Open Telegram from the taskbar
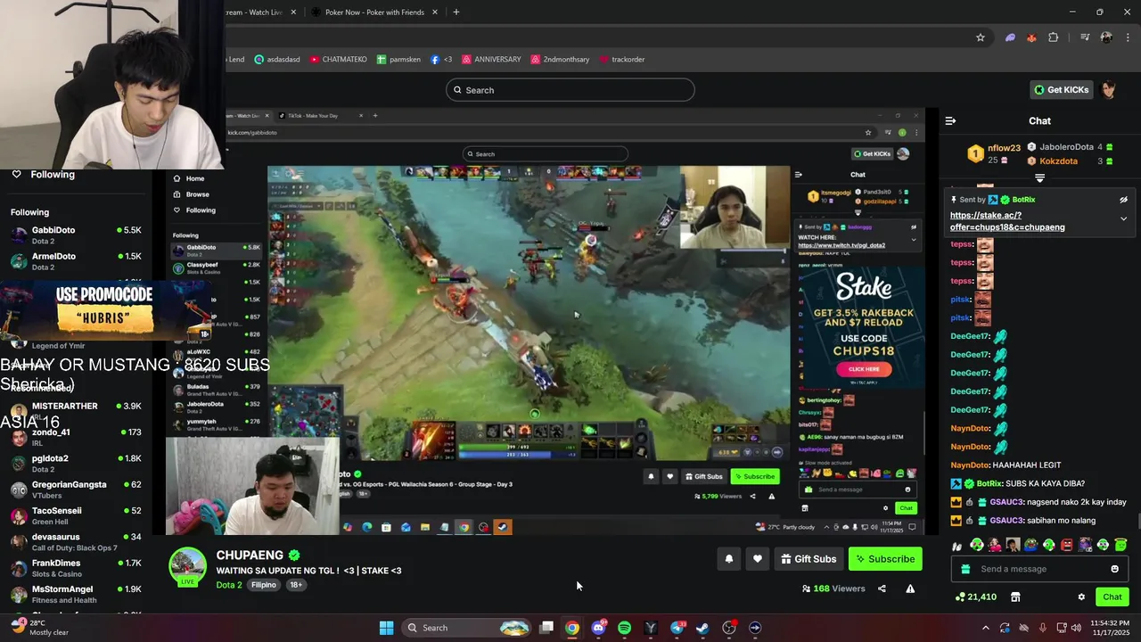The height and width of the screenshot is (642, 1141). 677,628
